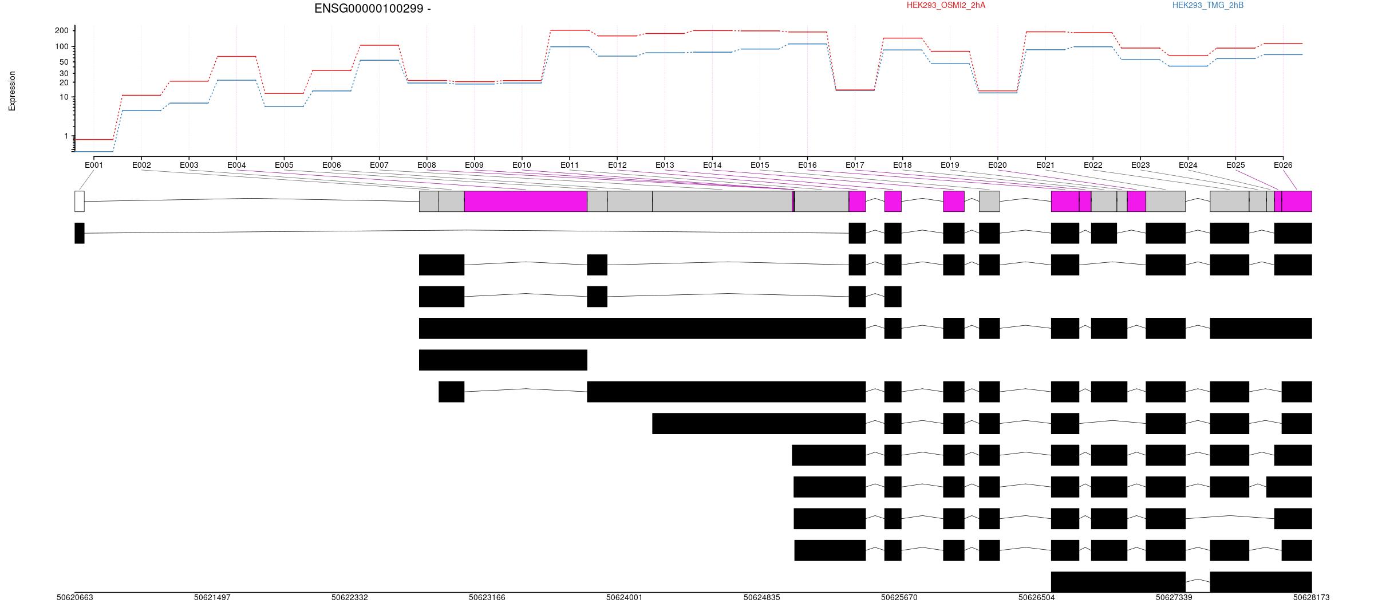Screen dimensions: 1374x607
Task: Click genomic coordinate 50624835
Action: 762,597
